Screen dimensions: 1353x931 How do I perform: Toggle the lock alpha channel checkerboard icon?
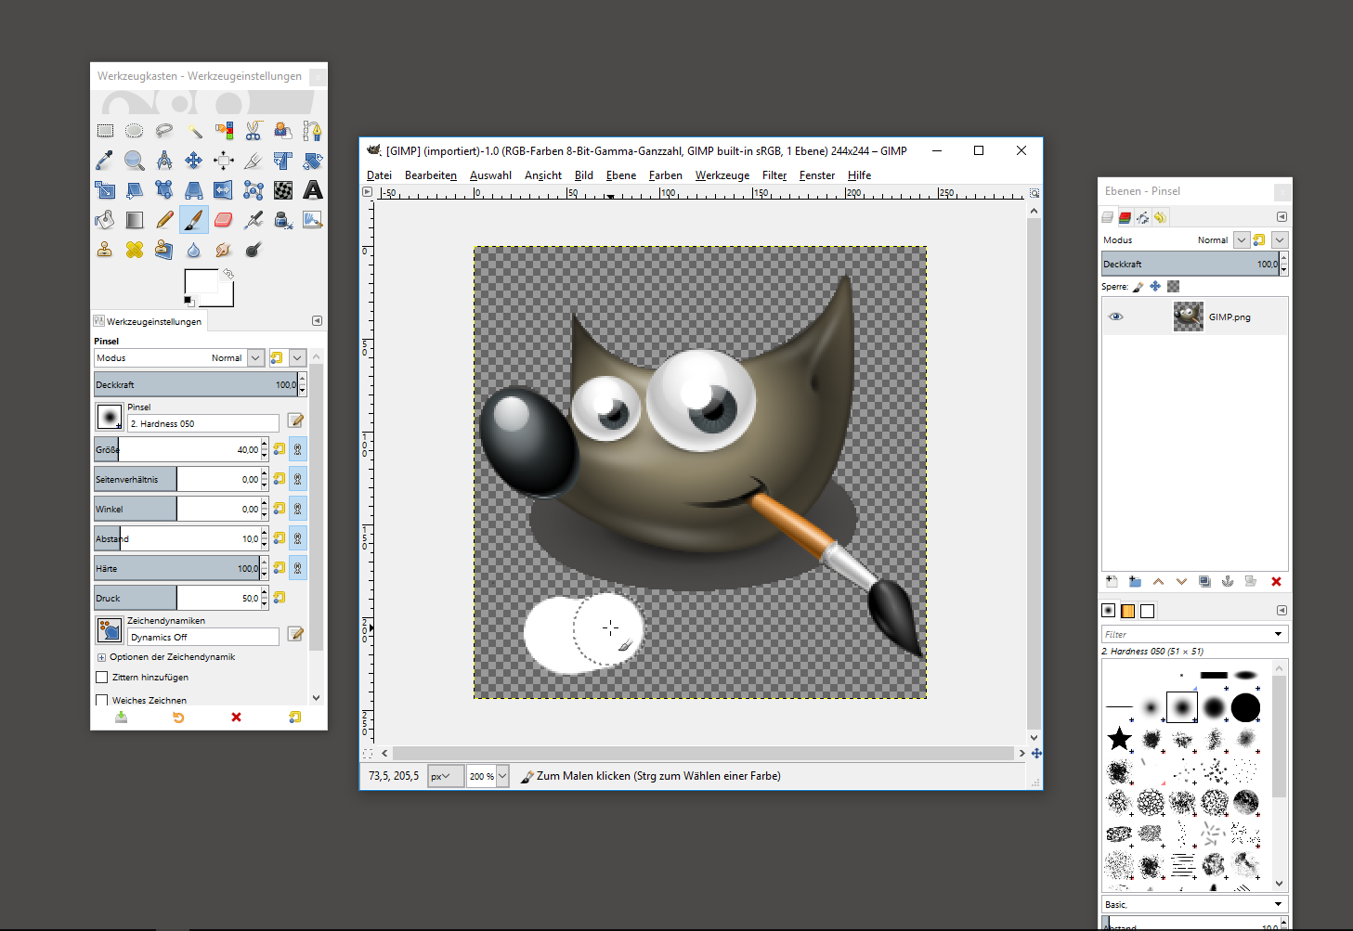click(x=1173, y=287)
